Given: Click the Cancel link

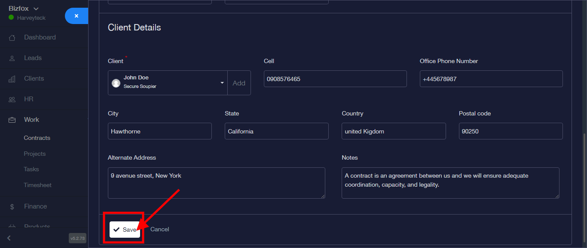Looking at the screenshot, I should coord(160,229).
